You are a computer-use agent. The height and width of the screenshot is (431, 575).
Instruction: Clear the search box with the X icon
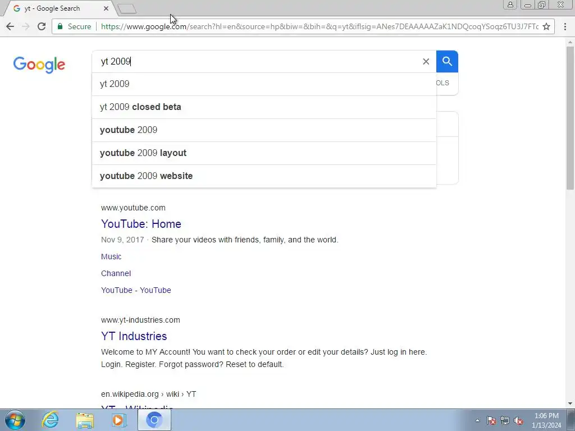[426, 62]
